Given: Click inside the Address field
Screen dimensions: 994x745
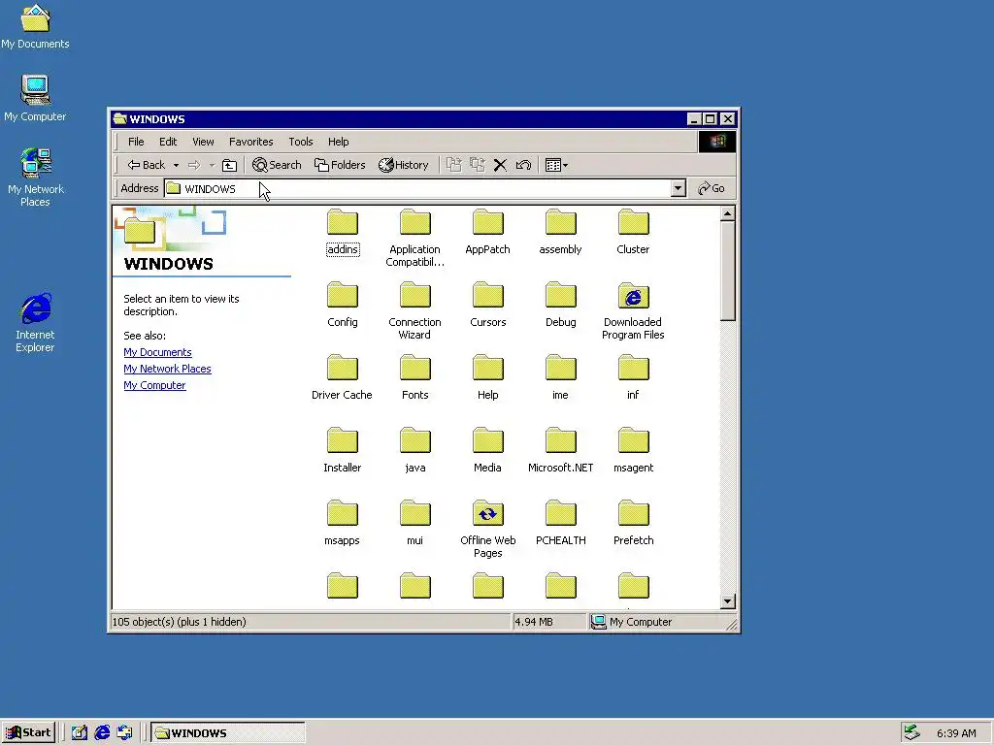Looking at the screenshot, I should pyautogui.click(x=417, y=188).
